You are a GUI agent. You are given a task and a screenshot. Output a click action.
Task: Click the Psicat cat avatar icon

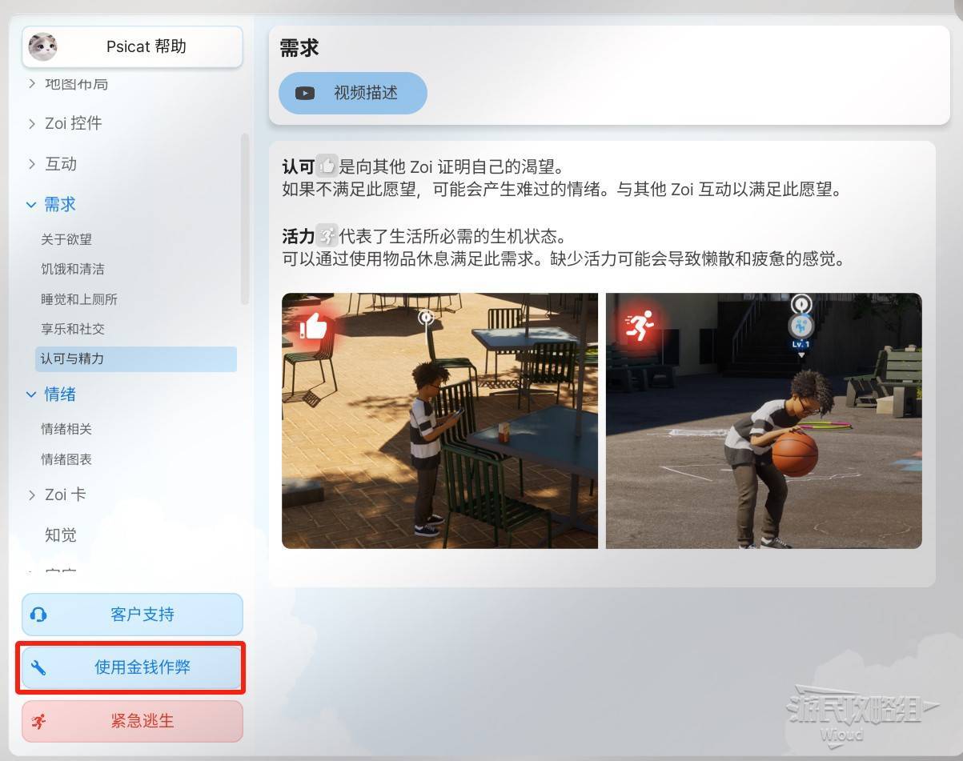42,47
